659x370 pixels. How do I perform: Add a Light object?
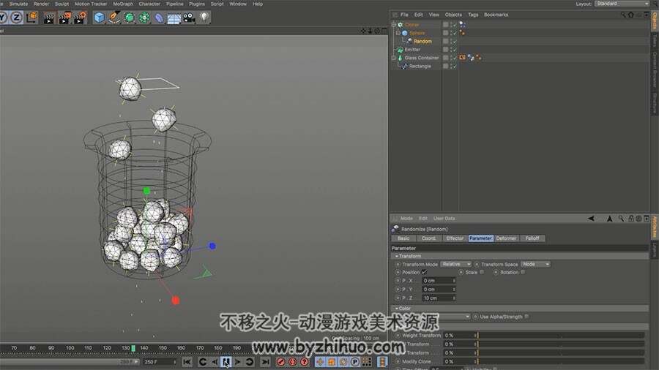[204, 18]
